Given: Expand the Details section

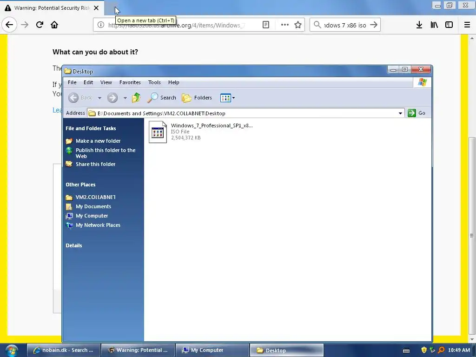Looking at the screenshot, I should tap(74, 245).
